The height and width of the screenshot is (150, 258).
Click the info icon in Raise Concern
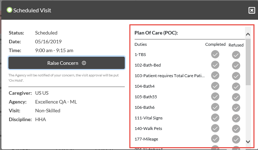(84, 63)
